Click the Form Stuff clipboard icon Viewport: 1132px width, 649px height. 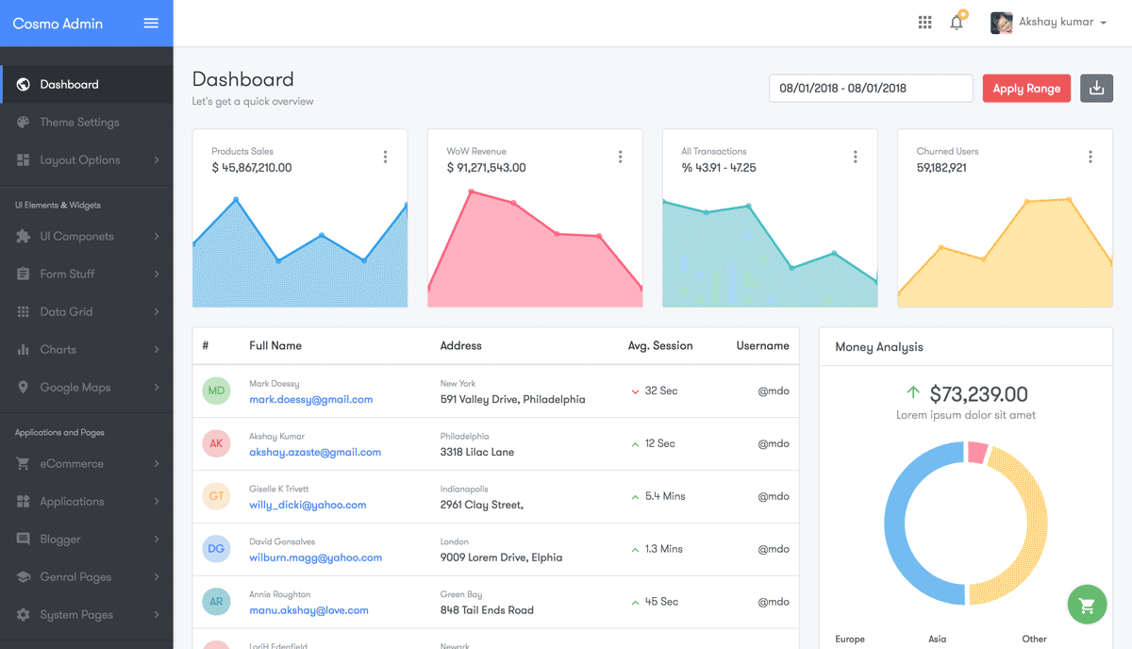click(23, 275)
